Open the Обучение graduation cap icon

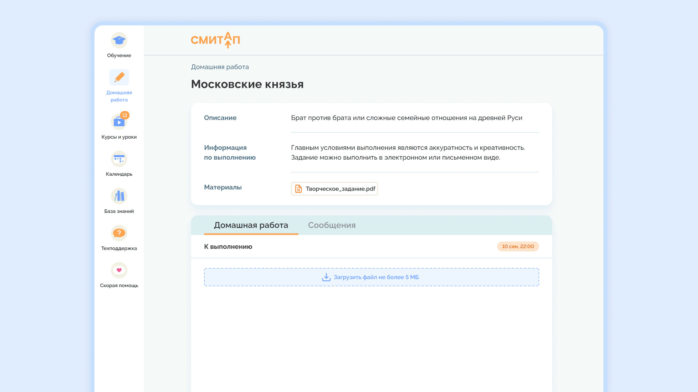click(x=119, y=40)
